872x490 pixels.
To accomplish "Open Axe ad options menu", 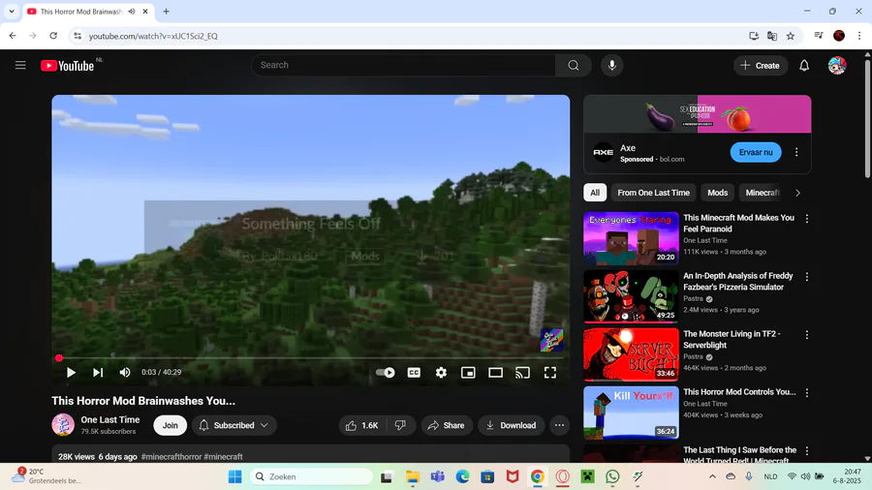I will pyautogui.click(x=796, y=152).
